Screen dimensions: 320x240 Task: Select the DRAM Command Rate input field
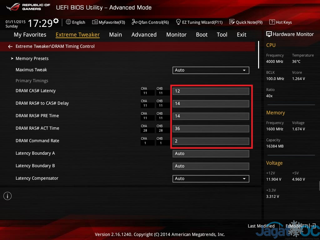211,141
